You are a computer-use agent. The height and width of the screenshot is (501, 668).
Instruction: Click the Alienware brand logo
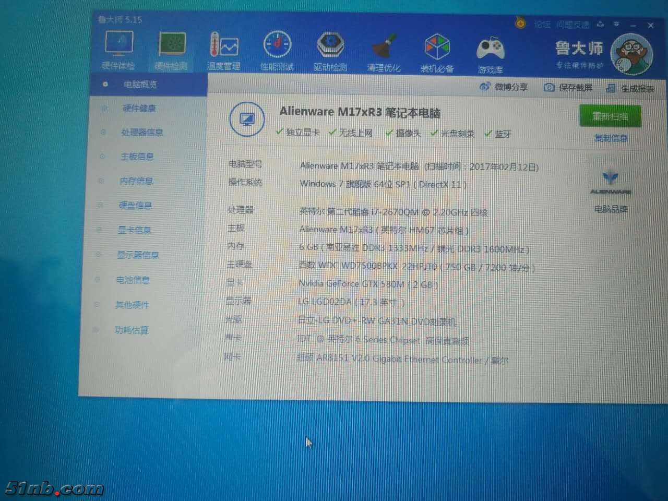610,182
